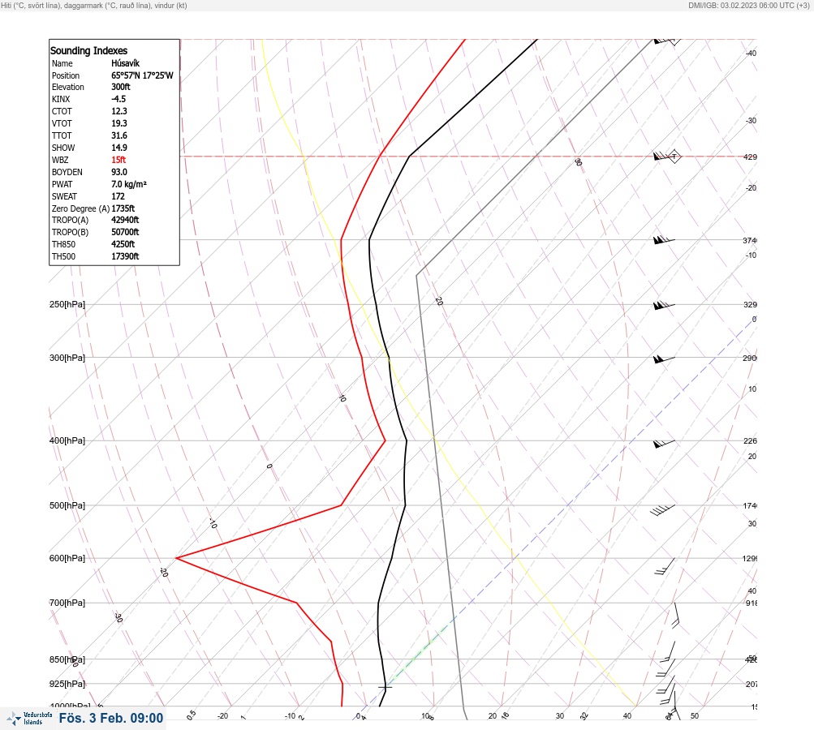Screen dimensions: 814x730
Task: Click the wind barb at 300hPa level
Action: click(664, 359)
